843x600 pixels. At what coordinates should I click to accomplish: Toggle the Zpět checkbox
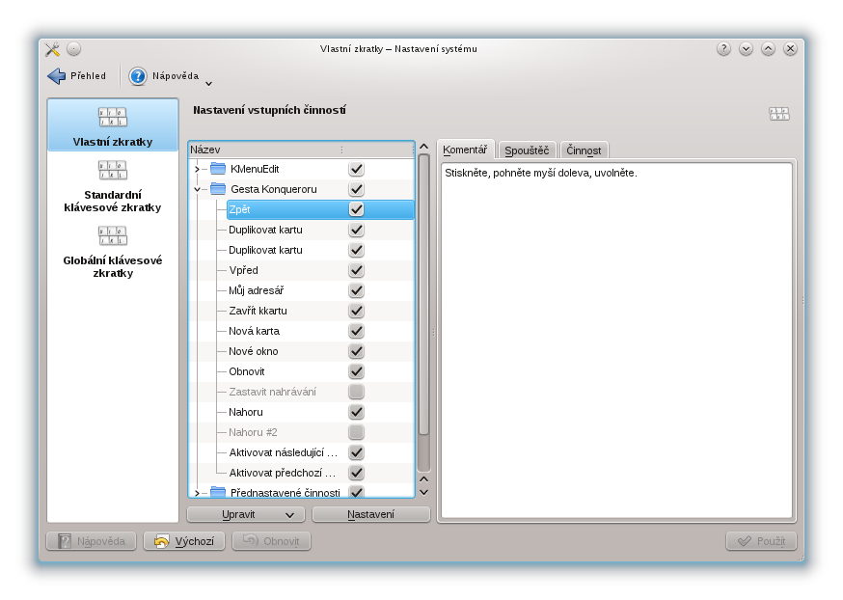pyautogui.click(x=357, y=209)
